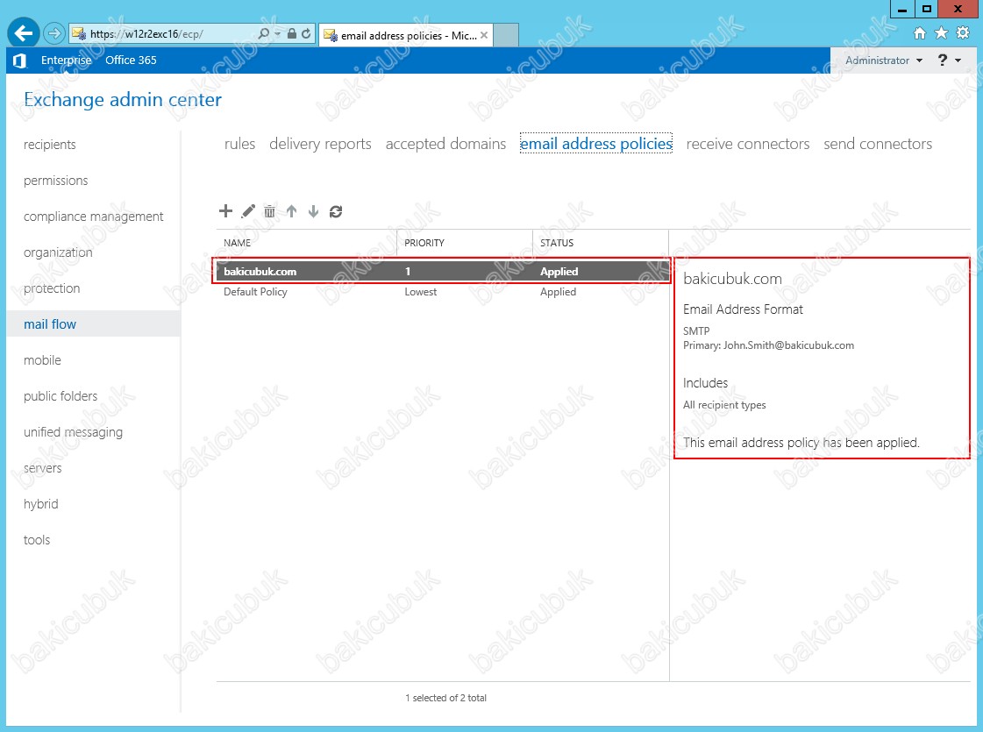This screenshot has width=983, height=732.
Task: Open the receive connectors tab
Action: pyautogui.click(x=748, y=144)
